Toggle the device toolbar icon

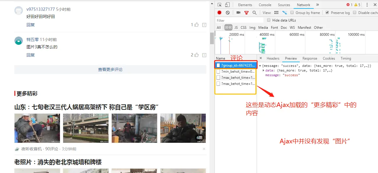pyautogui.click(x=227, y=5)
